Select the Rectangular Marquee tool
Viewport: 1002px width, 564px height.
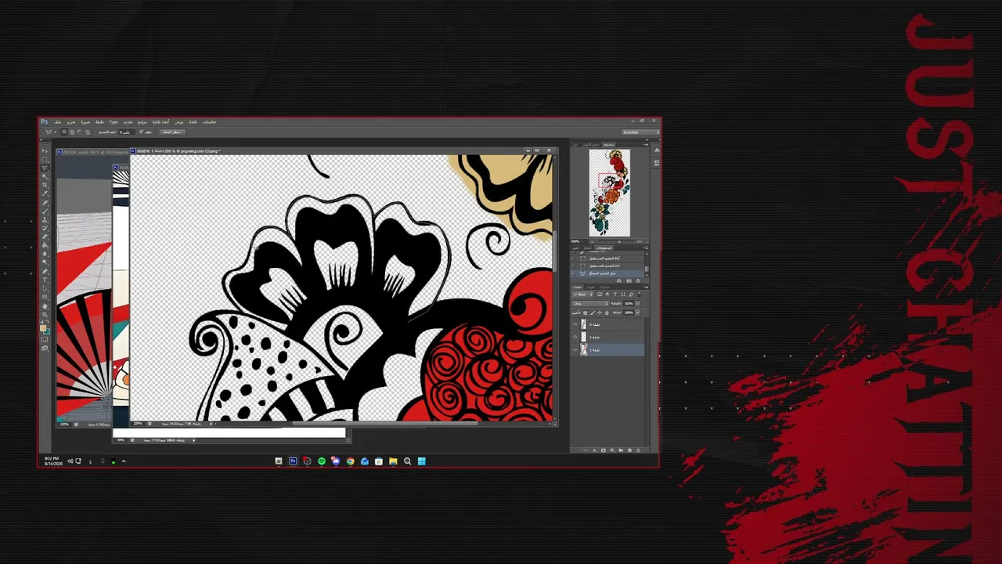point(45,159)
